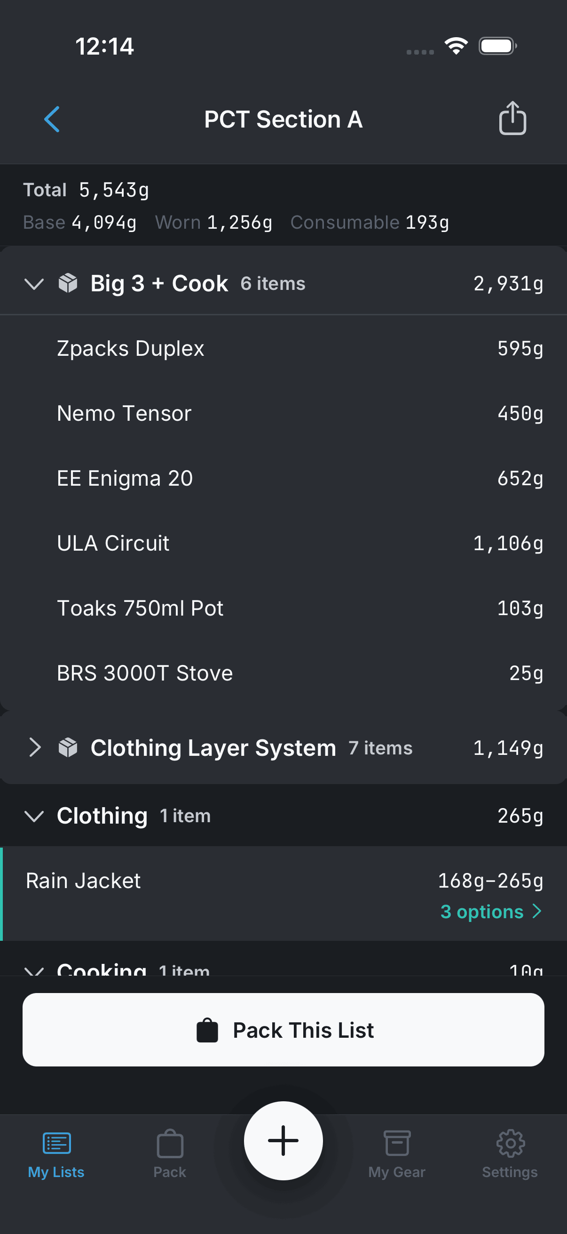View the 3 options for Rain Jacket

490,912
